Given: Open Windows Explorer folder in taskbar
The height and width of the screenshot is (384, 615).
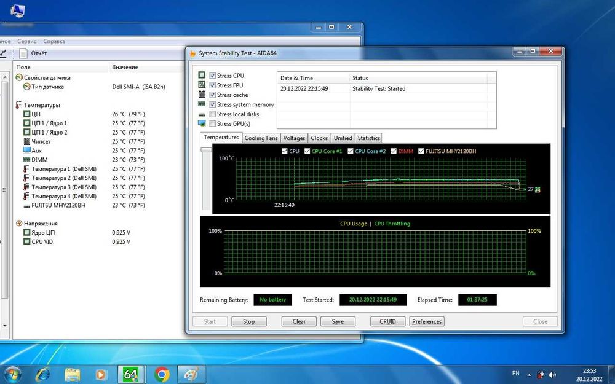Looking at the screenshot, I should point(72,375).
